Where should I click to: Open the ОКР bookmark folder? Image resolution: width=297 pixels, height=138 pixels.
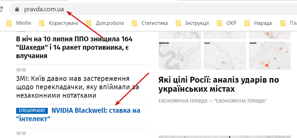click(227, 23)
